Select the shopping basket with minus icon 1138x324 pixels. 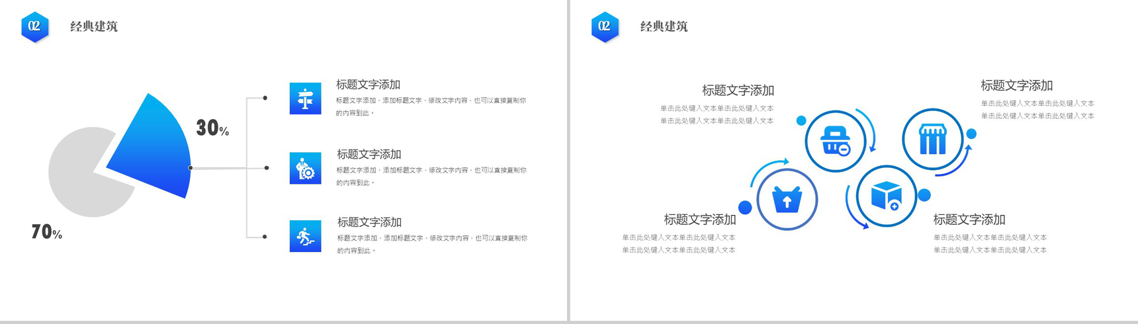(835, 141)
